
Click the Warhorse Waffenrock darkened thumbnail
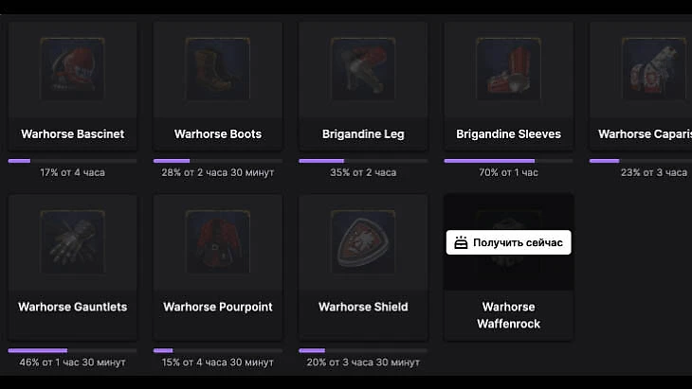(x=508, y=270)
